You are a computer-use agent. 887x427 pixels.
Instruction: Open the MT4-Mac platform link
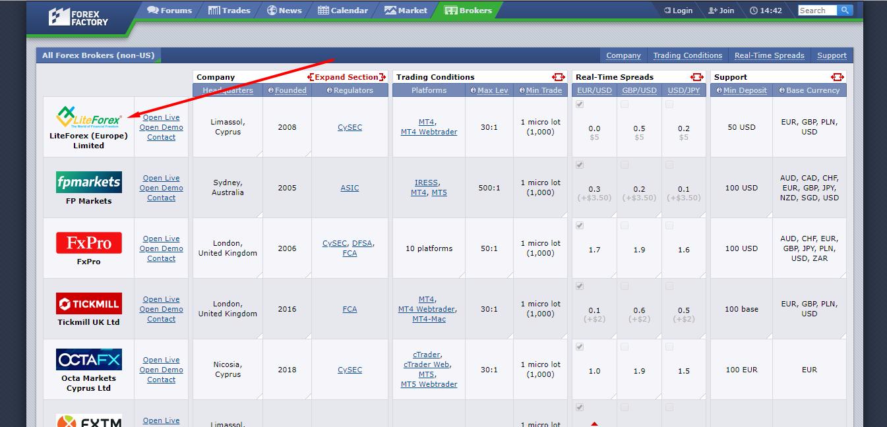pyautogui.click(x=429, y=319)
